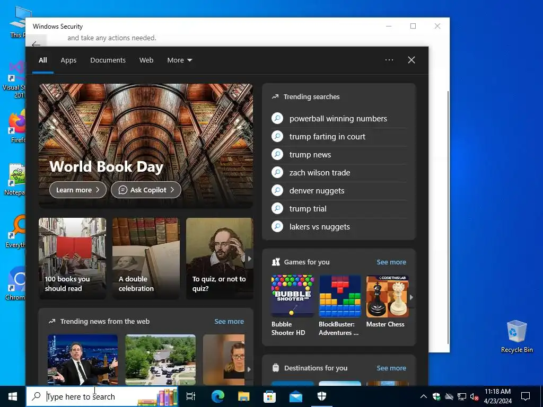Click the Learn more button
543x407 pixels.
[x=78, y=190]
